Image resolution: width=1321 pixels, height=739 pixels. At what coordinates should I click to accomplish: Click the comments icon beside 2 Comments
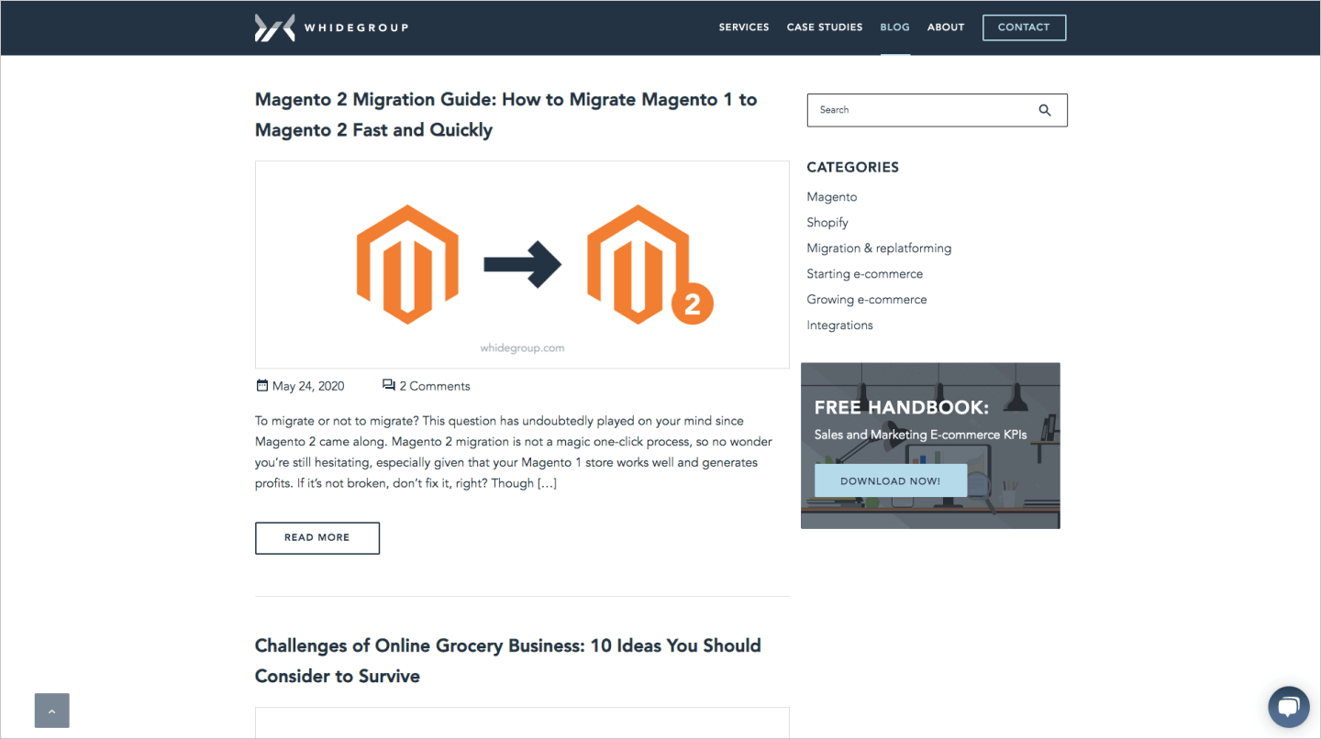pos(388,385)
